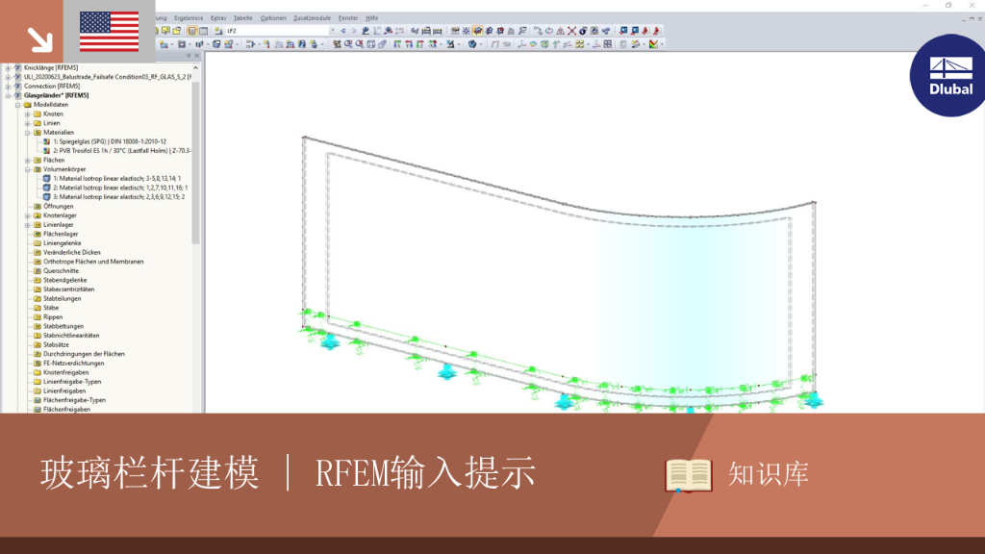Click the Stäbe folder icon
This screenshot has width=985, height=554.
tap(38, 308)
